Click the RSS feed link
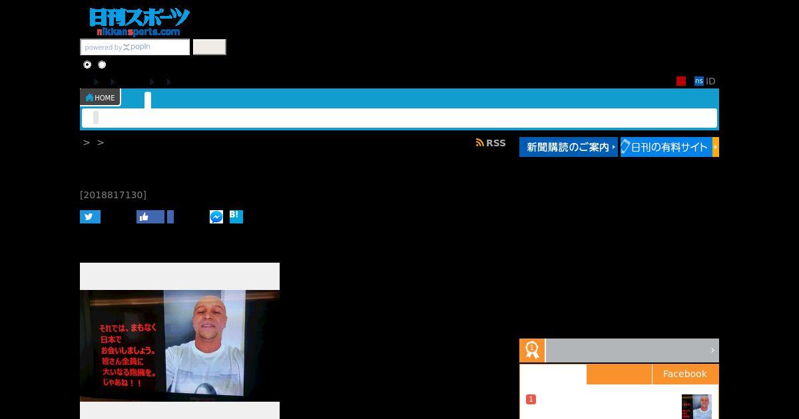Image resolution: width=799 pixels, height=419 pixels. click(x=491, y=143)
